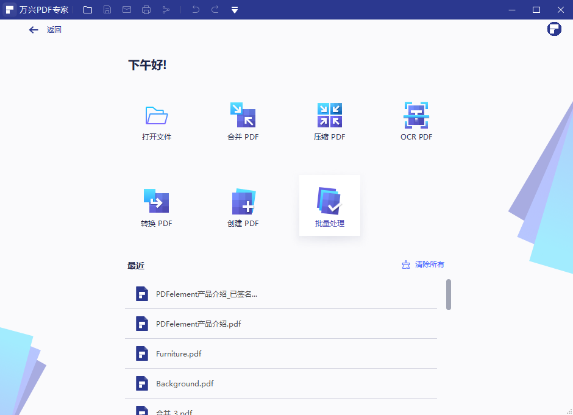Open the Convert PDF (转换 PDF) tool

coord(157,202)
